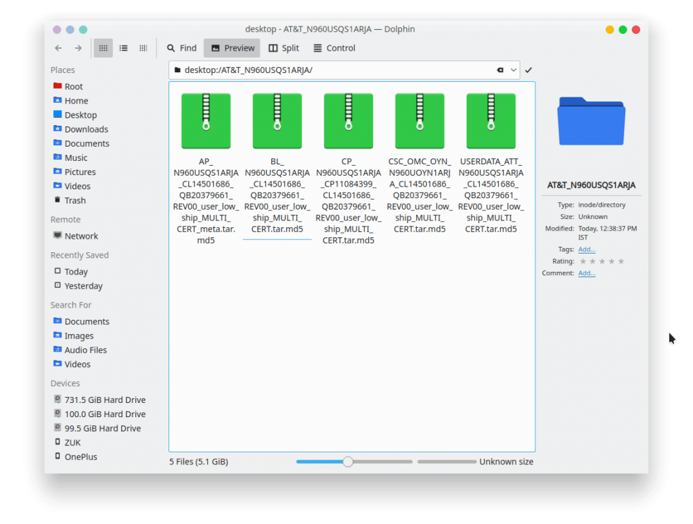Select the USERDATA_ATT tar.md5 file
This screenshot has width=693, height=524.
tap(491, 162)
